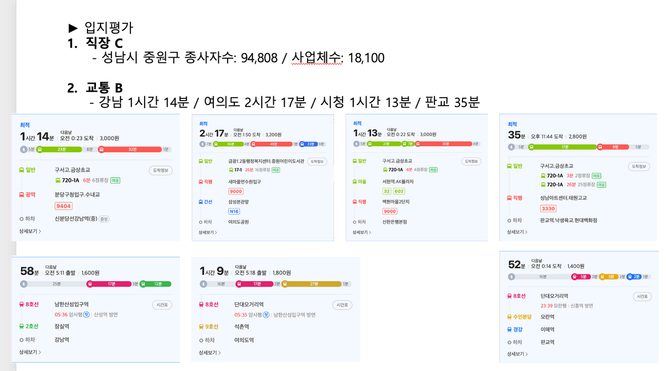666x371 pixels.
Task: Expand 상세보기 in the 1시간 14분 card
Action: tap(30, 232)
